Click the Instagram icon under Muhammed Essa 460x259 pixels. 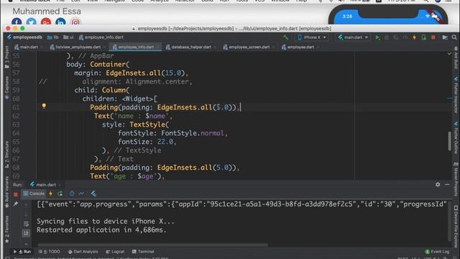(75, 22)
